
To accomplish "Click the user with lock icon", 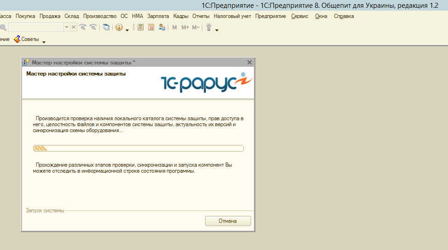I will coord(162,27).
